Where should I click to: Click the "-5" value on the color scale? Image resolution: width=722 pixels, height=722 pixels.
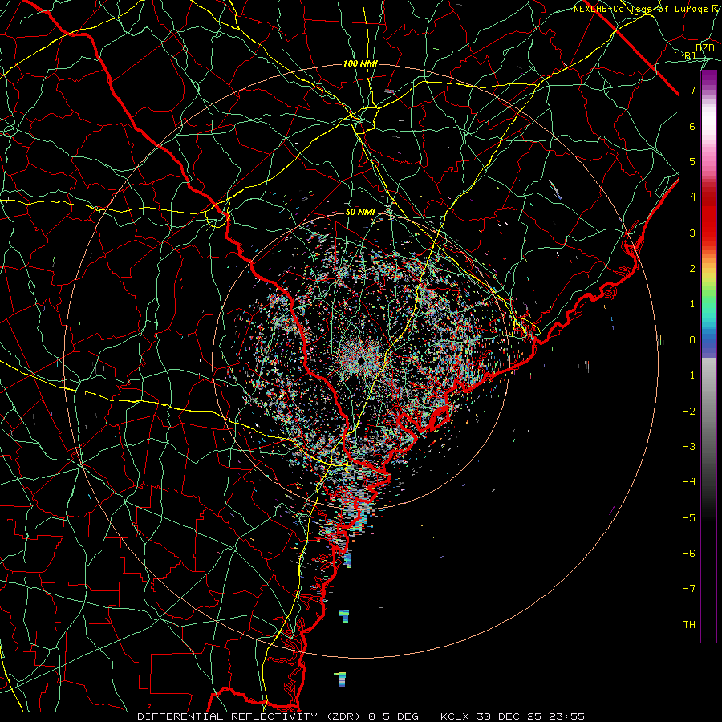coord(689,518)
